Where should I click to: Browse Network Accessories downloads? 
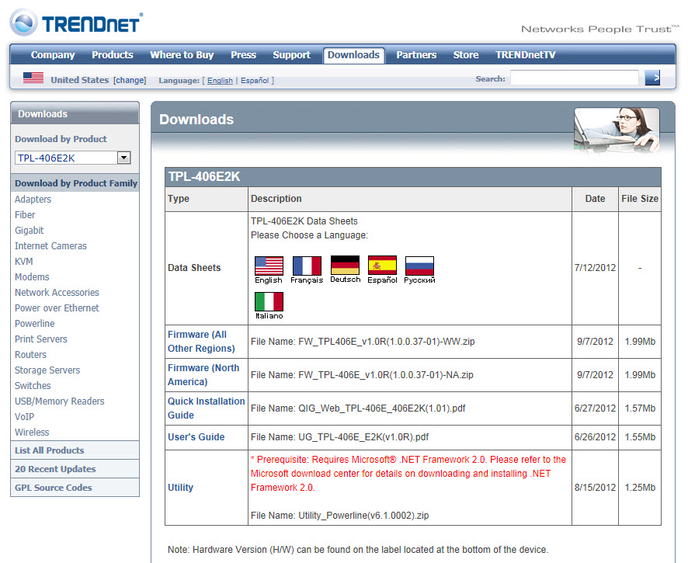click(57, 292)
